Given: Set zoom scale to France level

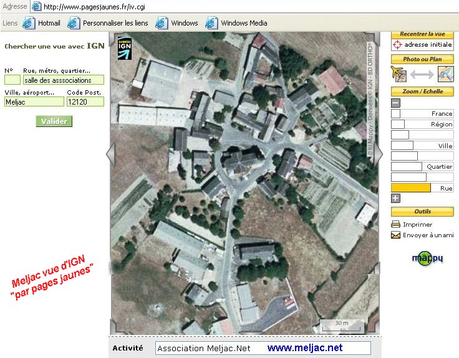Looking at the screenshot, I should point(422,114).
